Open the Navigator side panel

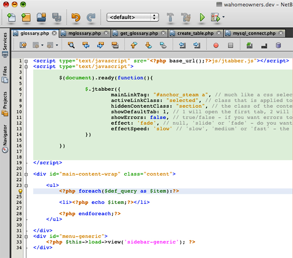coord(5,139)
